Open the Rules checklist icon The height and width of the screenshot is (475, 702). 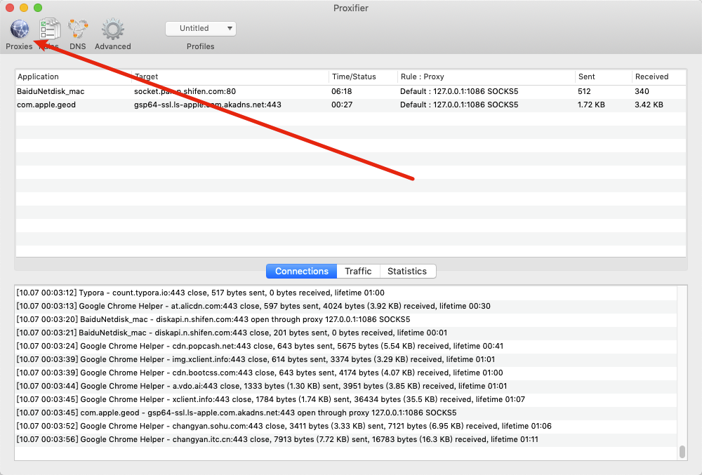(49, 29)
